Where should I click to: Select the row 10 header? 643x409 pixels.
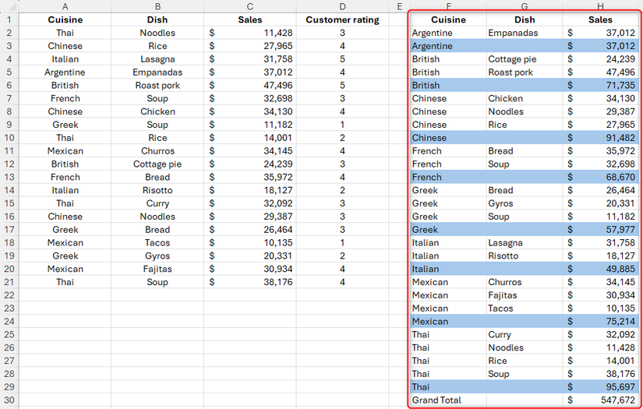pos(9,138)
